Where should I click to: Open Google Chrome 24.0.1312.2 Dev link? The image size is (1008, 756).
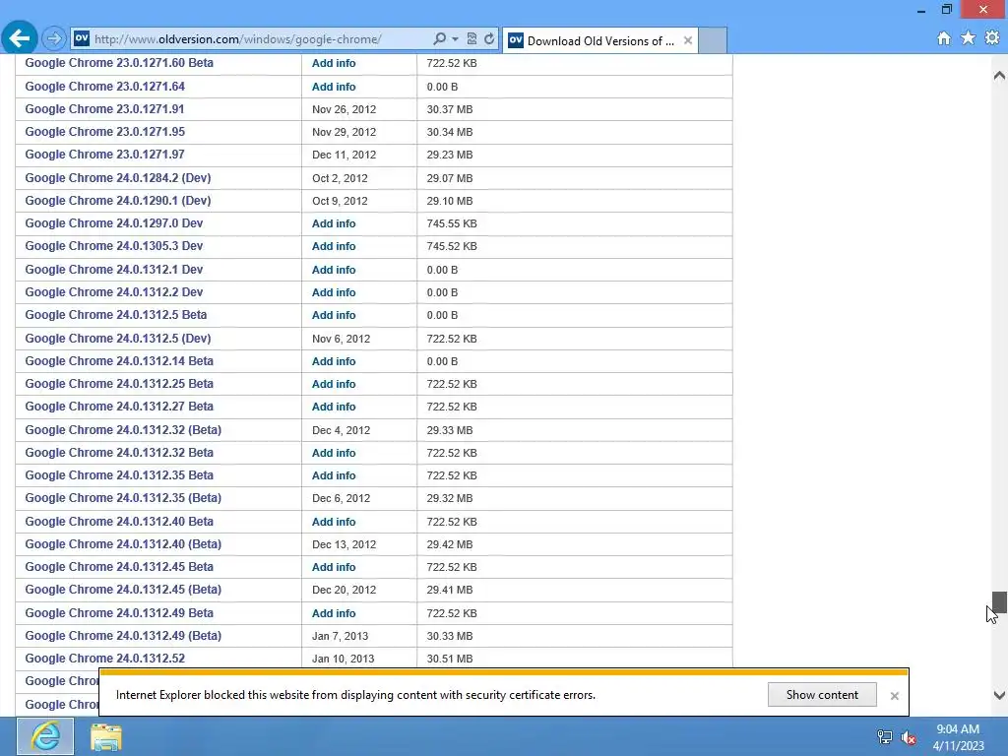point(114,291)
